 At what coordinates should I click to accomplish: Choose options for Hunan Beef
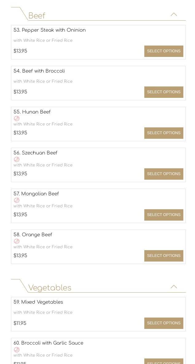(x=164, y=133)
